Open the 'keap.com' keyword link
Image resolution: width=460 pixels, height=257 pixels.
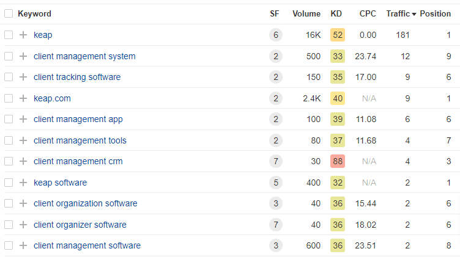pyautogui.click(x=52, y=98)
